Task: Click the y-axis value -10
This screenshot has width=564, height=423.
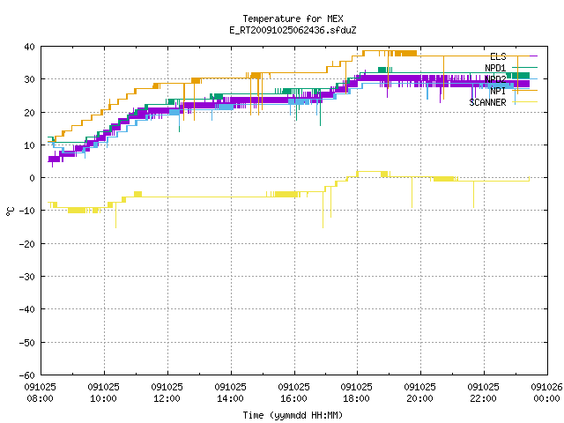Action: click(27, 211)
